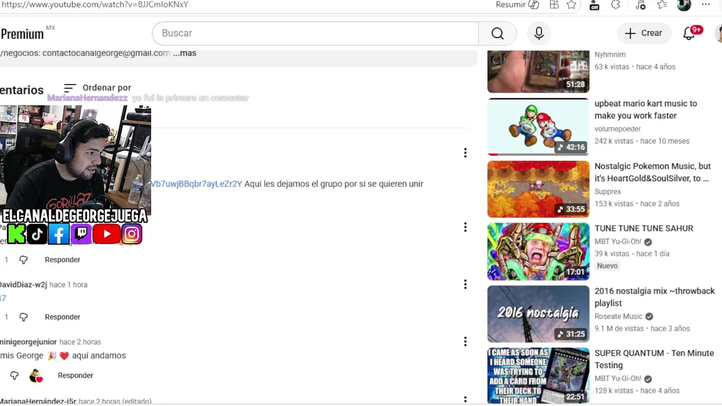Open SUPER QUANTUM video thumbnail
This screenshot has width=722, height=406.
coord(538,376)
